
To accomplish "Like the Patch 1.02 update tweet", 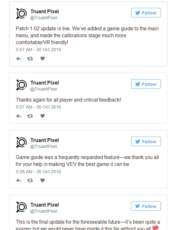I will coord(42,59).
